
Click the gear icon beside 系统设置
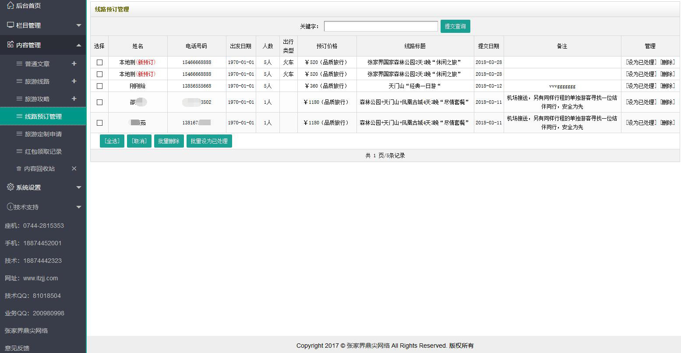pos(11,187)
